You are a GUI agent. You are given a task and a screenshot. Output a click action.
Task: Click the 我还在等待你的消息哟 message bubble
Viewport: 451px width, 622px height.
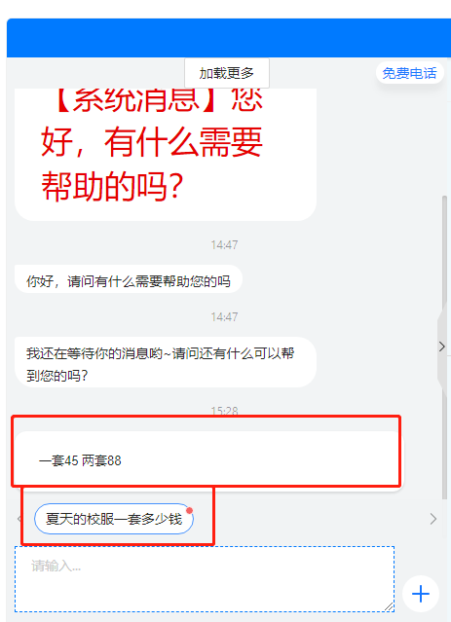pyautogui.click(x=166, y=362)
